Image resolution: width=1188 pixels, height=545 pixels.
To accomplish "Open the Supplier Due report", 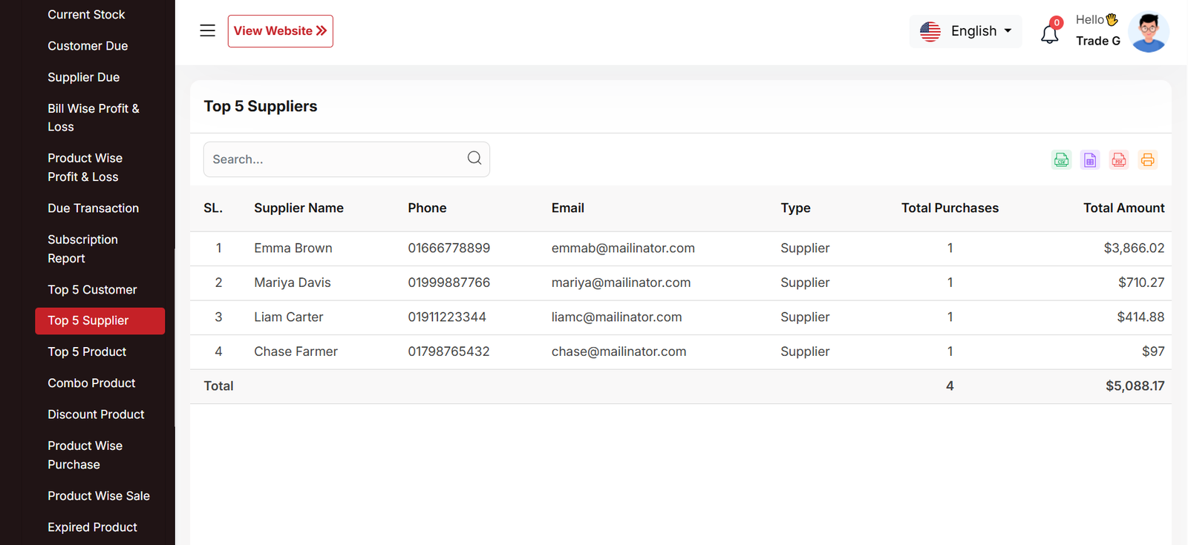I will [83, 77].
